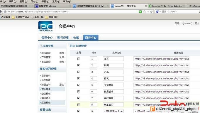
Task: Uncheck the 产品 menu enable checkbox
Action: [x=78, y=72]
